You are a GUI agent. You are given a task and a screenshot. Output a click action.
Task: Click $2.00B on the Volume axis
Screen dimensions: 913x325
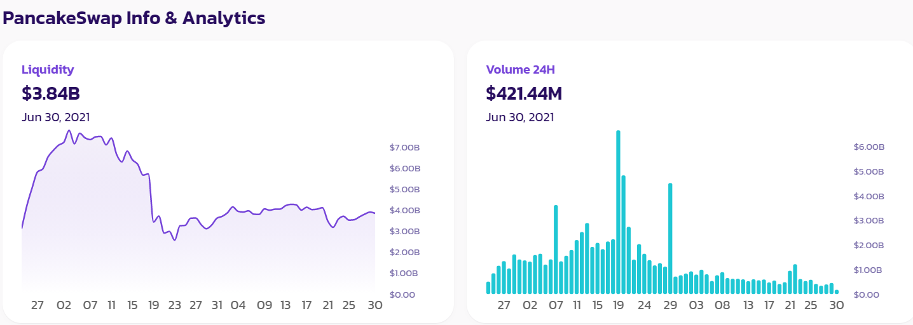869,245
